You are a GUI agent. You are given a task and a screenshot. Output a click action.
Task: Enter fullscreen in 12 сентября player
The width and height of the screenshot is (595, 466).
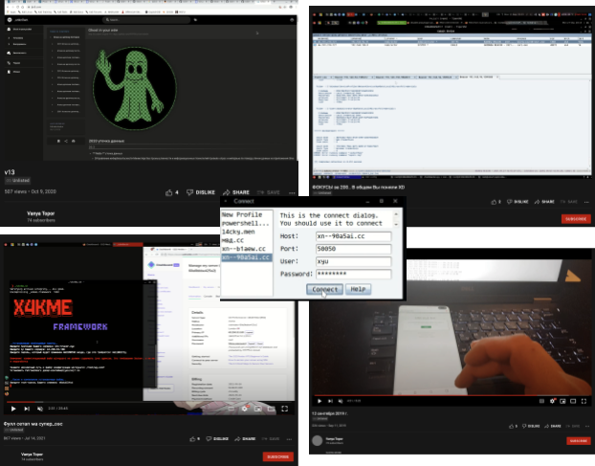coord(584,401)
